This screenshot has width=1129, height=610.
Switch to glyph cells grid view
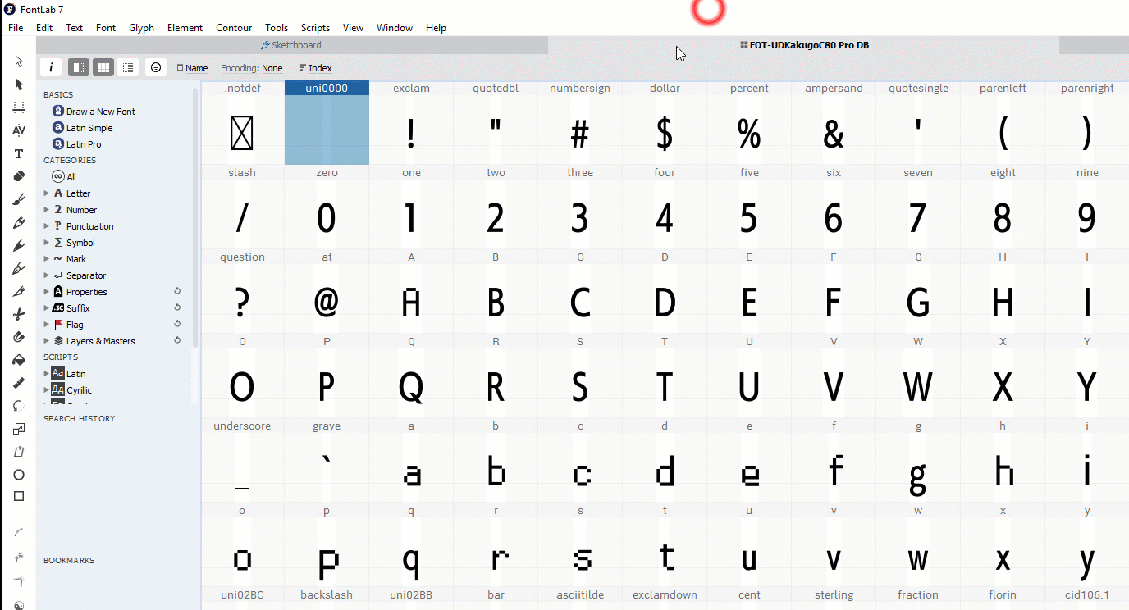(103, 67)
